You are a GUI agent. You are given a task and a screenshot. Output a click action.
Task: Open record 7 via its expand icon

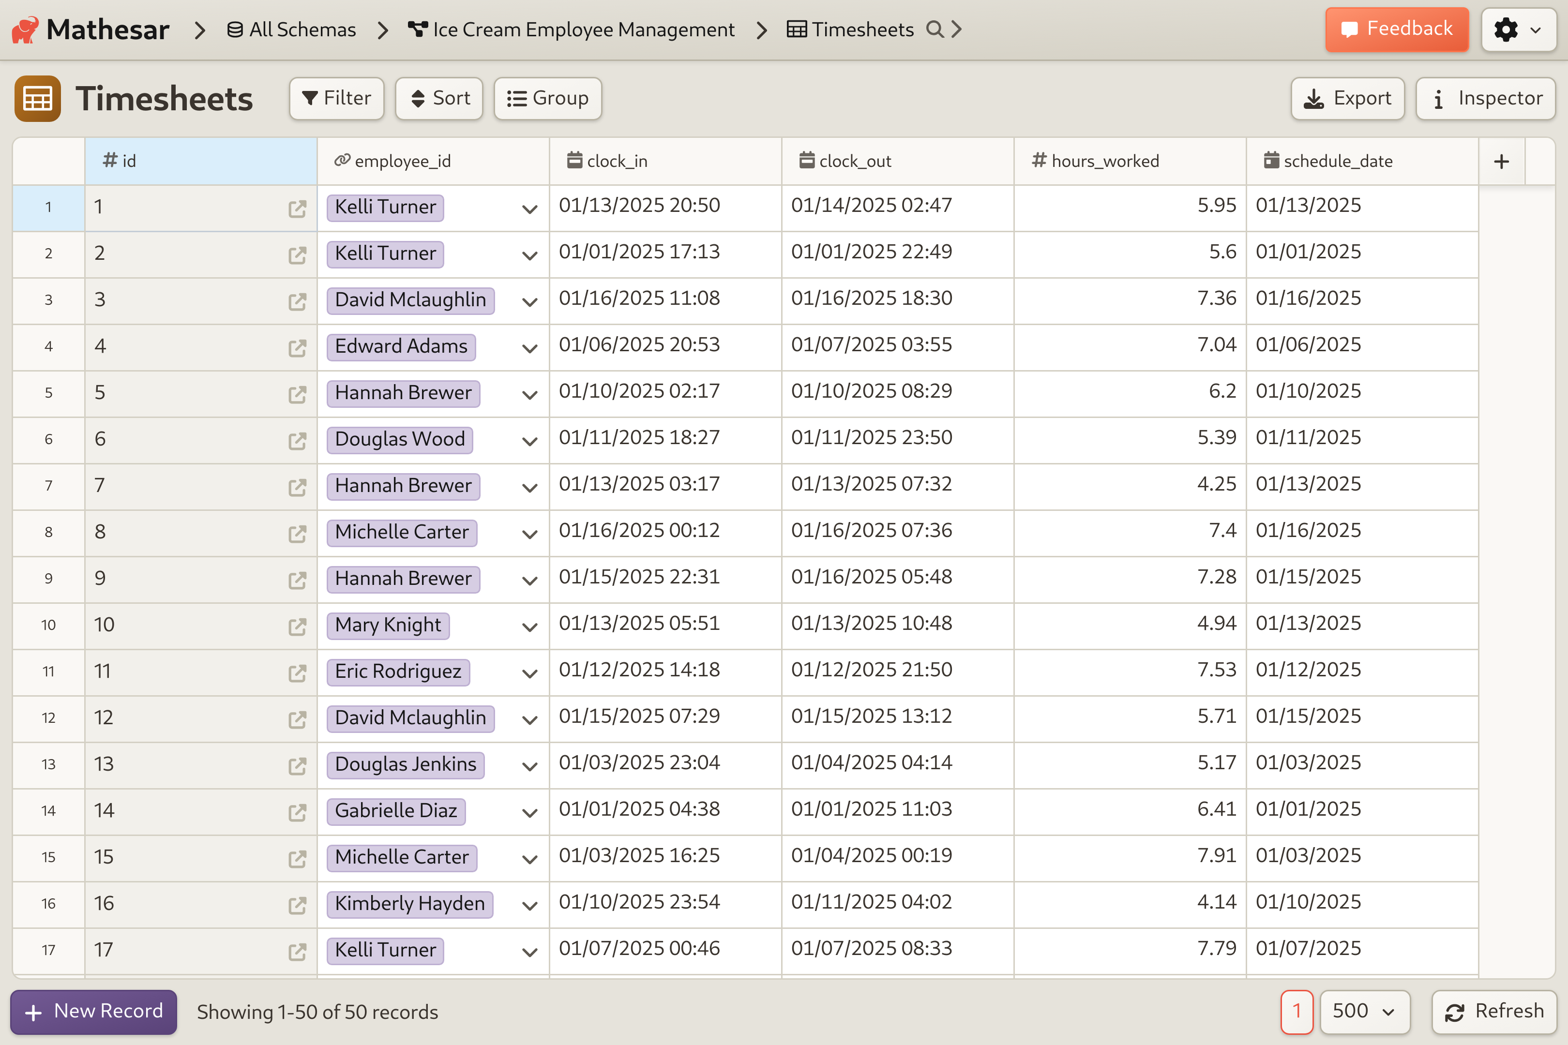297,487
